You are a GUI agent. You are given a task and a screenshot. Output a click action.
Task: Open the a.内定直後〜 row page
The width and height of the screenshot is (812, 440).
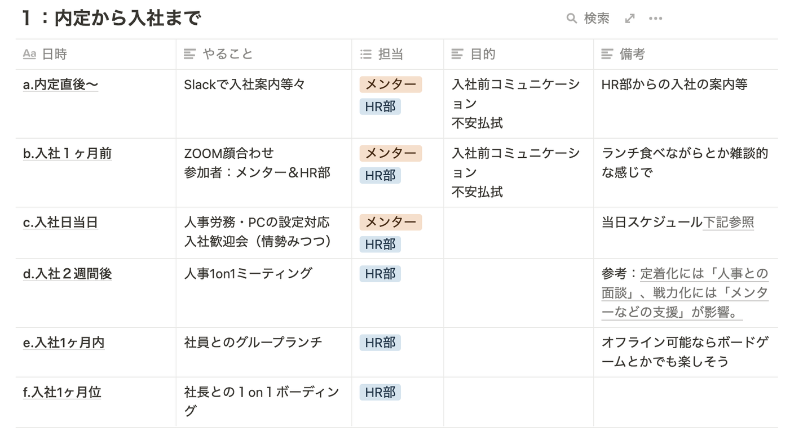click(x=60, y=85)
